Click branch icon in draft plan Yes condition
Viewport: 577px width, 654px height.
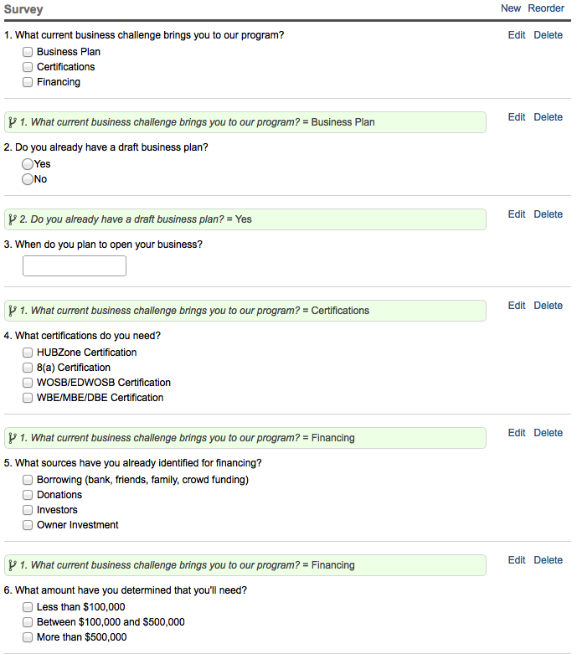12,219
